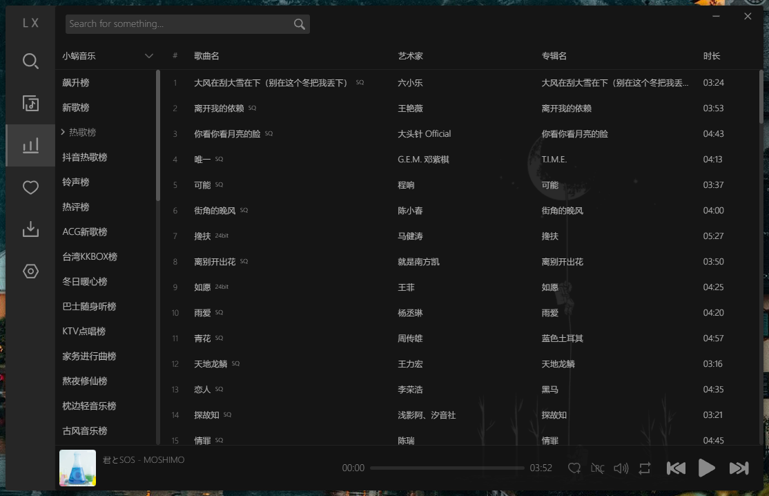The image size is (769, 496).
Task: Open the settings gear icon
Action: [30, 271]
